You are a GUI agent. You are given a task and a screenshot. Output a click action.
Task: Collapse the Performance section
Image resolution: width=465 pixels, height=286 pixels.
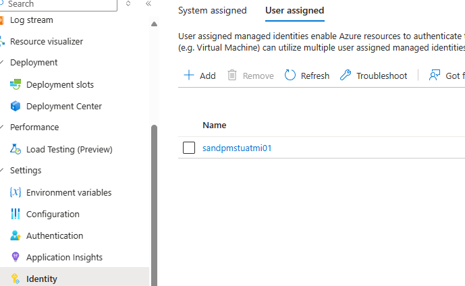point(2,127)
